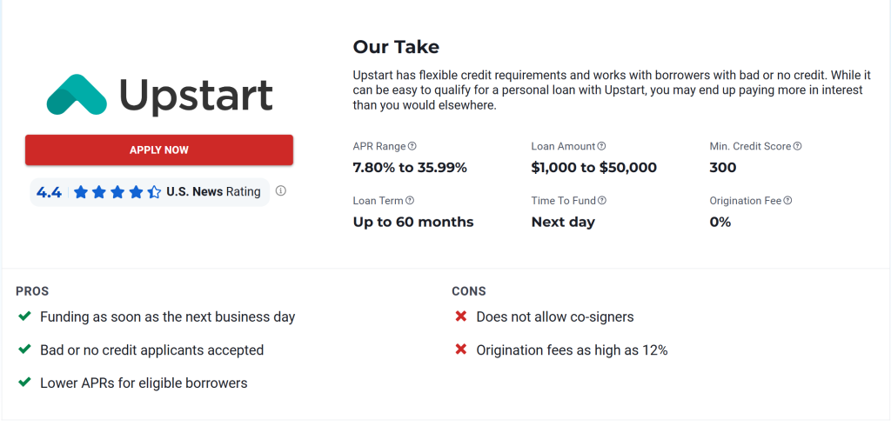Click the Our Take heading

point(396,47)
